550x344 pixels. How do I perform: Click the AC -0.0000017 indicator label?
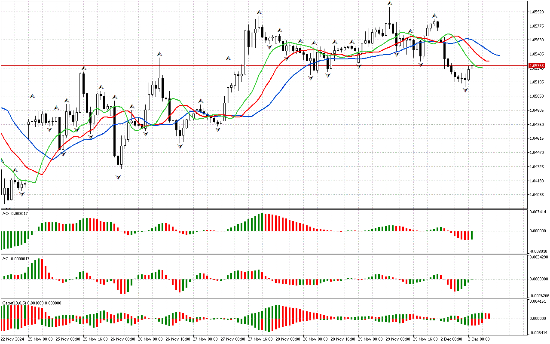click(x=16, y=258)
